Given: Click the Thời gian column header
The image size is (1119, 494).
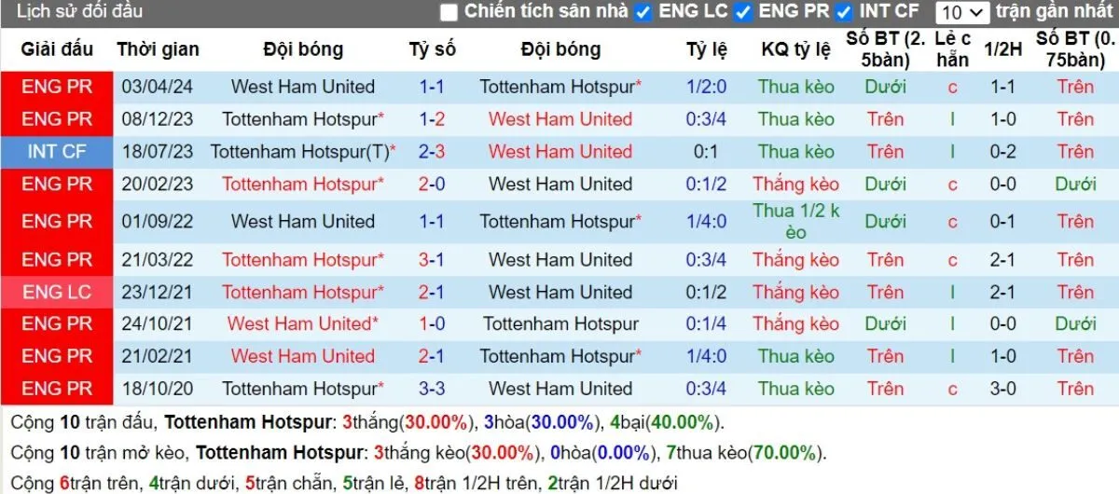Looking at the screenshot, I should [x=158, y=49].
